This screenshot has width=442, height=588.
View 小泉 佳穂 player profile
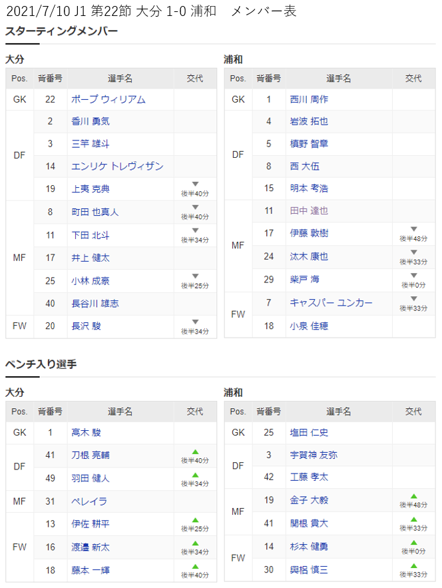click(309, 326)
